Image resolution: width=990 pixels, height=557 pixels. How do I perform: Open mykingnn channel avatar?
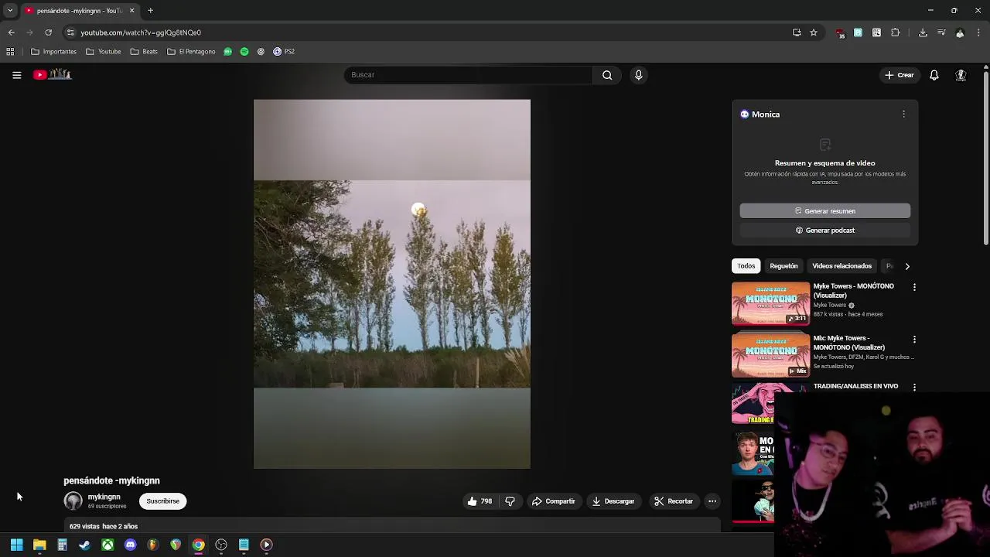click(73, 501)
